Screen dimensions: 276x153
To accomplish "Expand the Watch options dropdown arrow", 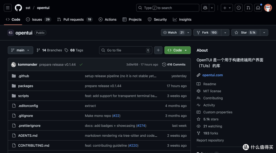I will pos(188,32).
